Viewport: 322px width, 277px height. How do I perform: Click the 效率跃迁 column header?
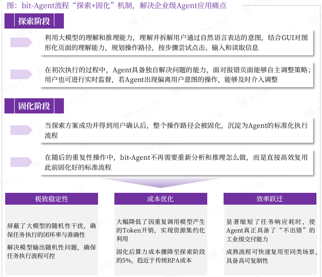click(270, 199)
